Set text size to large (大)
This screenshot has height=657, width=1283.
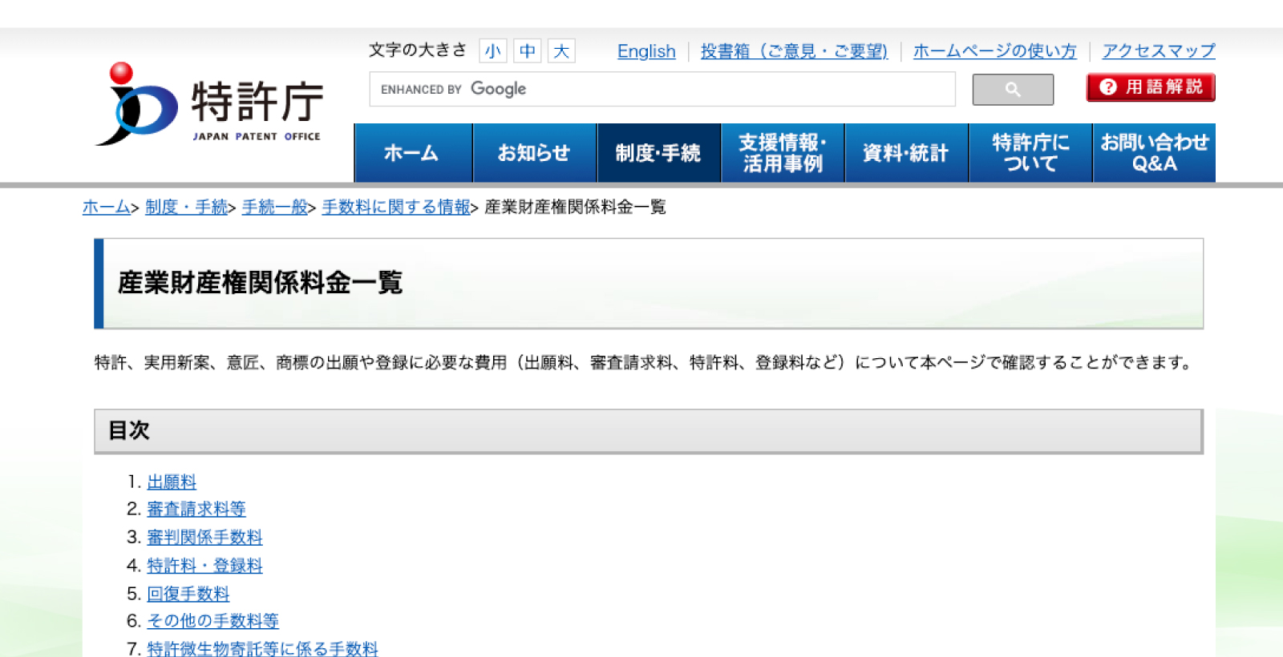561,51
